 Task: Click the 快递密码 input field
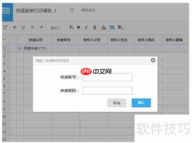tap(108, 90)
